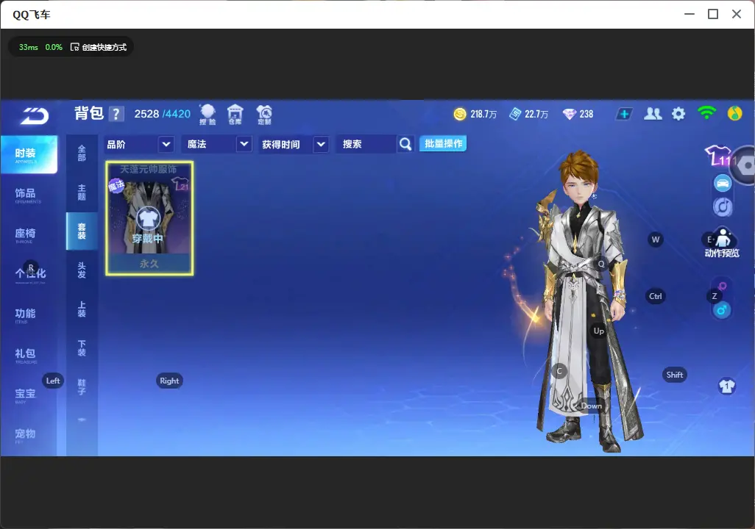
Task: Maximize the QQ飞车 window
Action: tap(713, 15)
